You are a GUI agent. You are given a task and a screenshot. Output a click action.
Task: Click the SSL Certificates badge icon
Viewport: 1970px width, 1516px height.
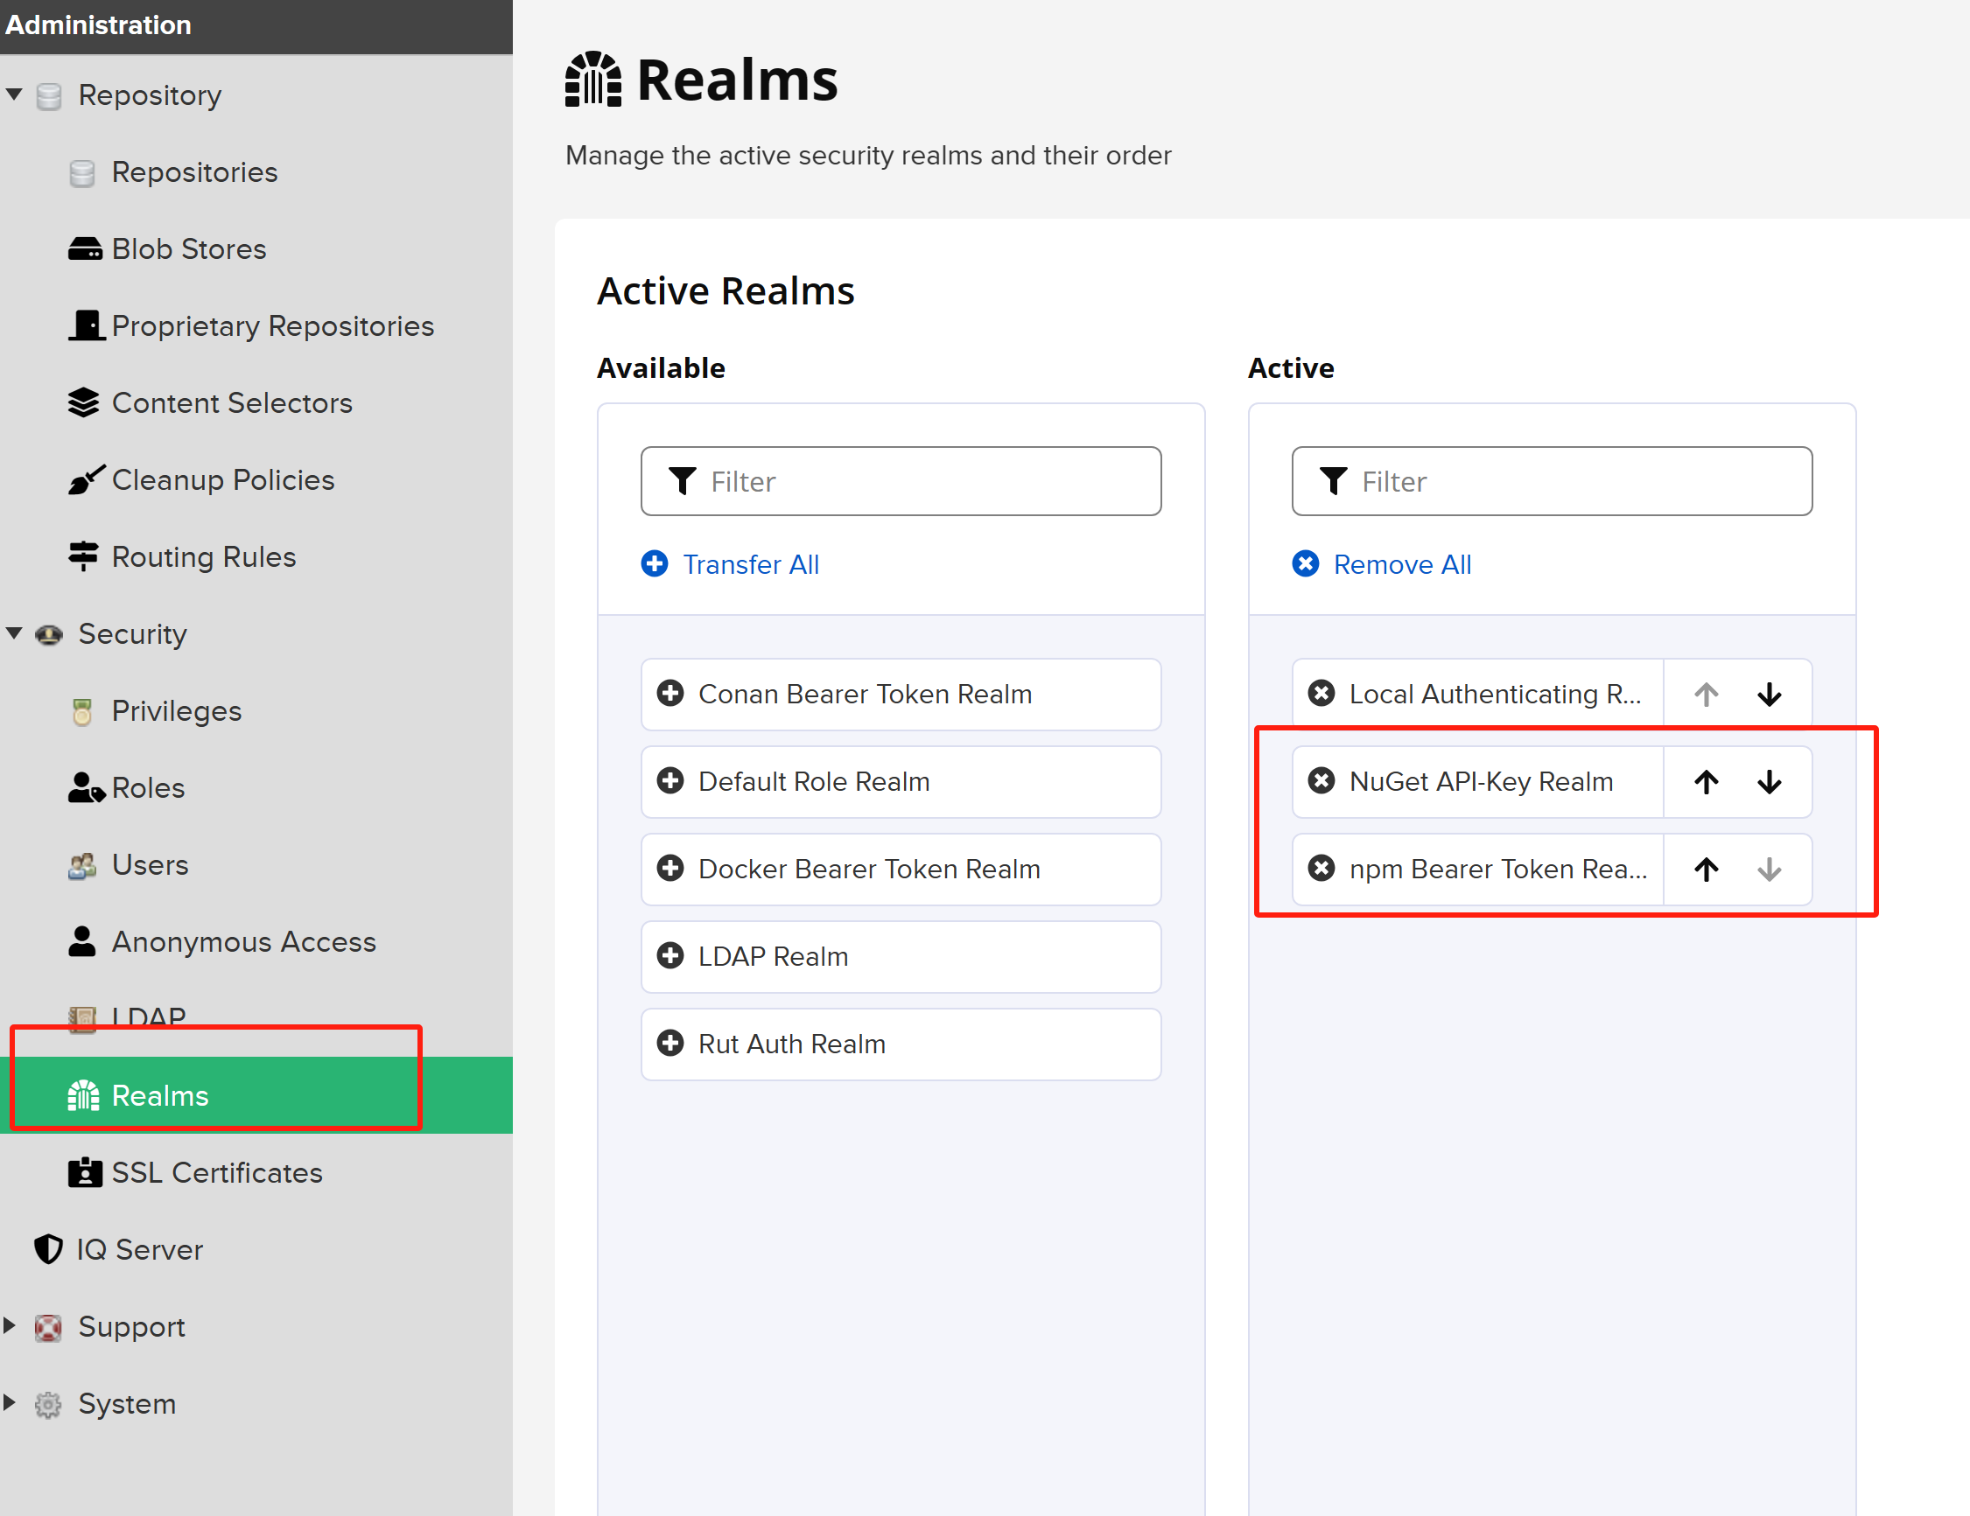[85, 1172]
